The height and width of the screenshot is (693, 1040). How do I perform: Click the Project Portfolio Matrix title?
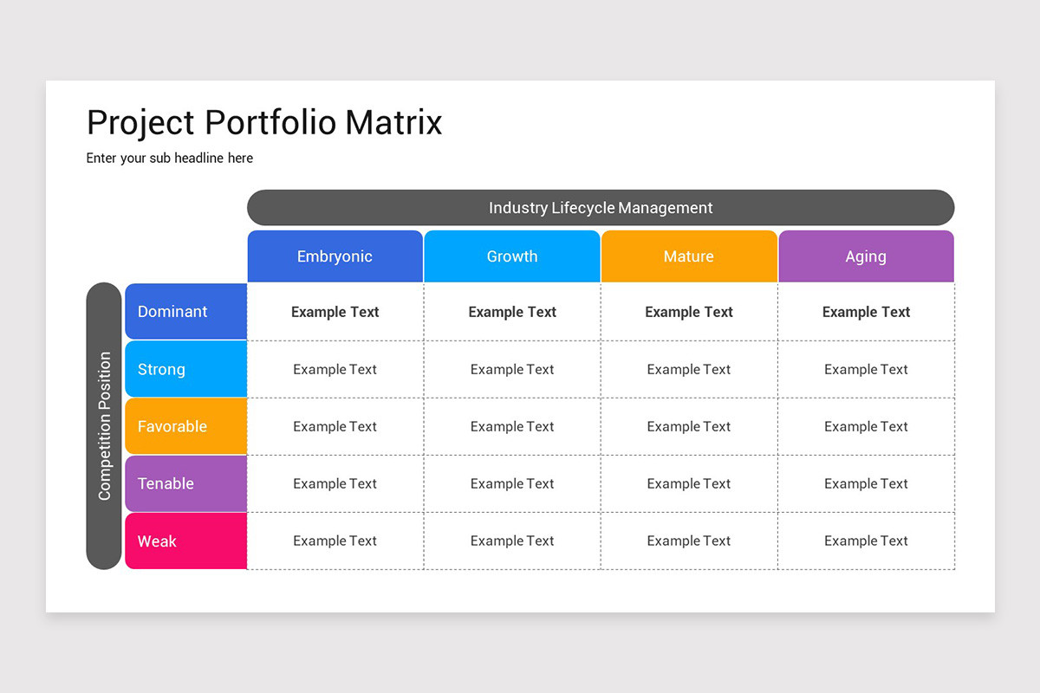[264, 122]
